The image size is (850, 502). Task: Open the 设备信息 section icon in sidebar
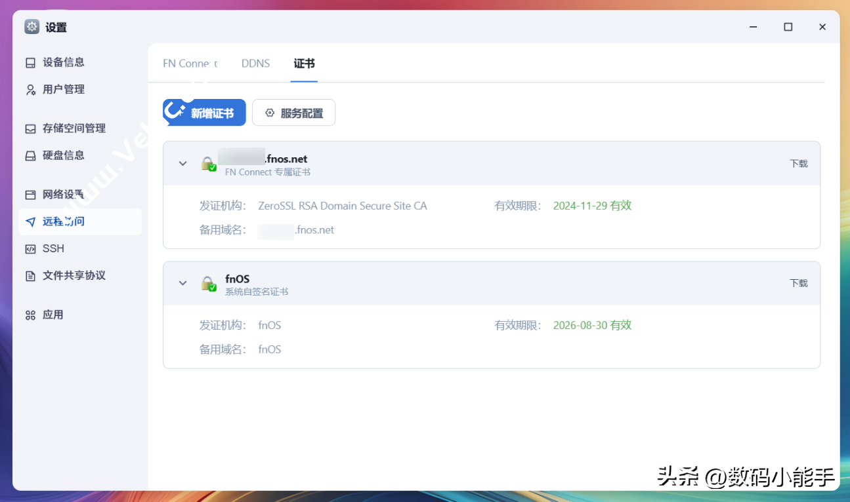pos(30,63)
